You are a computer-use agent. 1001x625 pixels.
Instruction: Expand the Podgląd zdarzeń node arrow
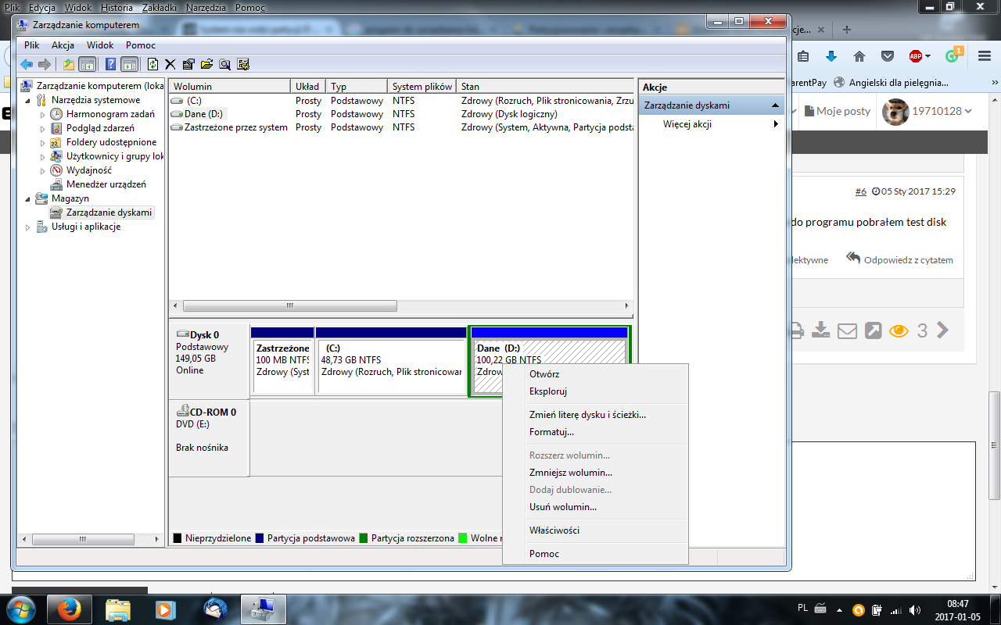[43, 128]
